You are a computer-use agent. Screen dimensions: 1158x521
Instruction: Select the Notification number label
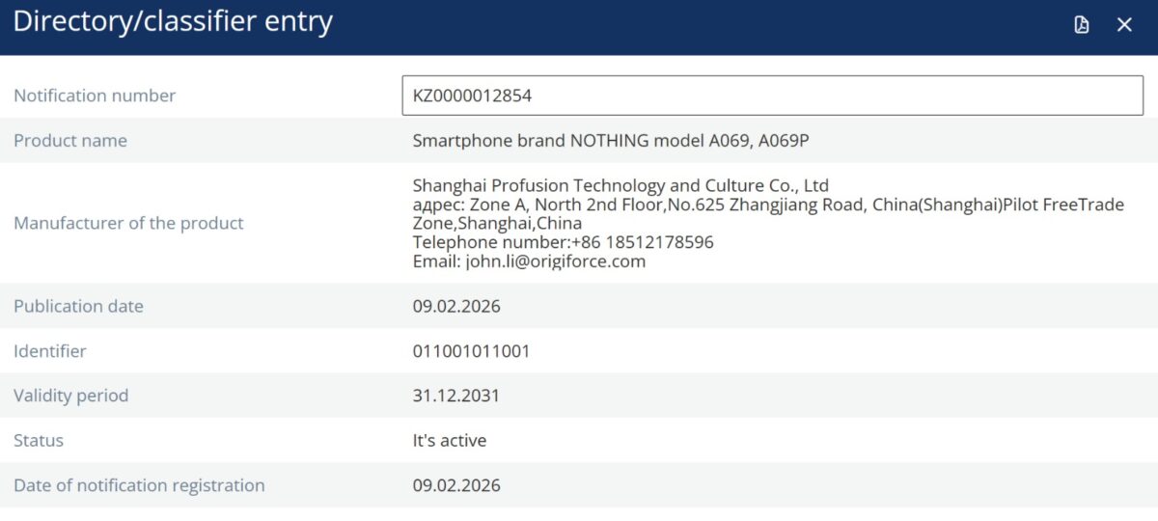point(95,96)
